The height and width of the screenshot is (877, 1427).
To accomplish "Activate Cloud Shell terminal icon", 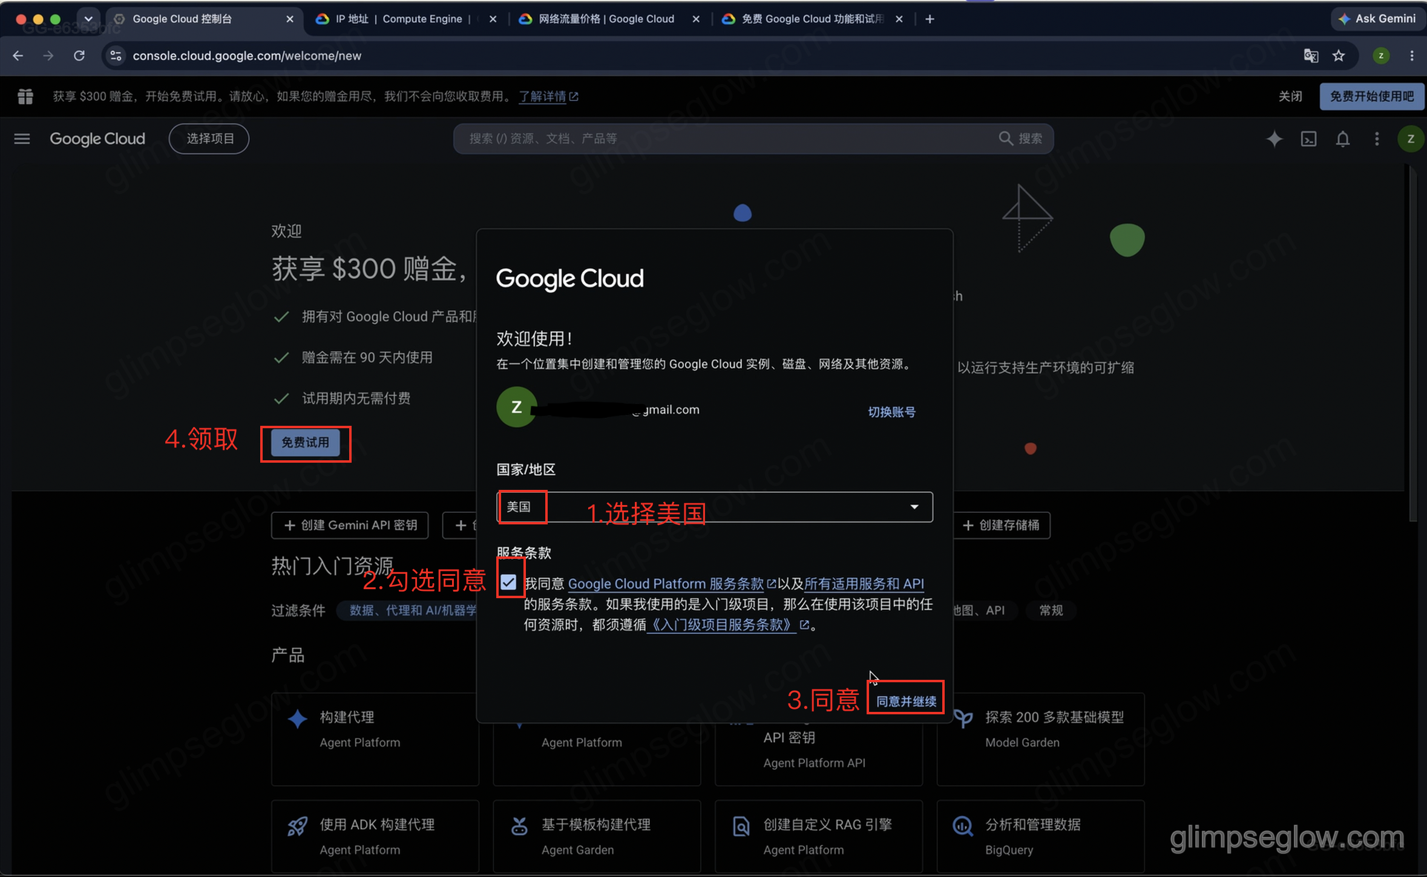I will pos(1308,139).
